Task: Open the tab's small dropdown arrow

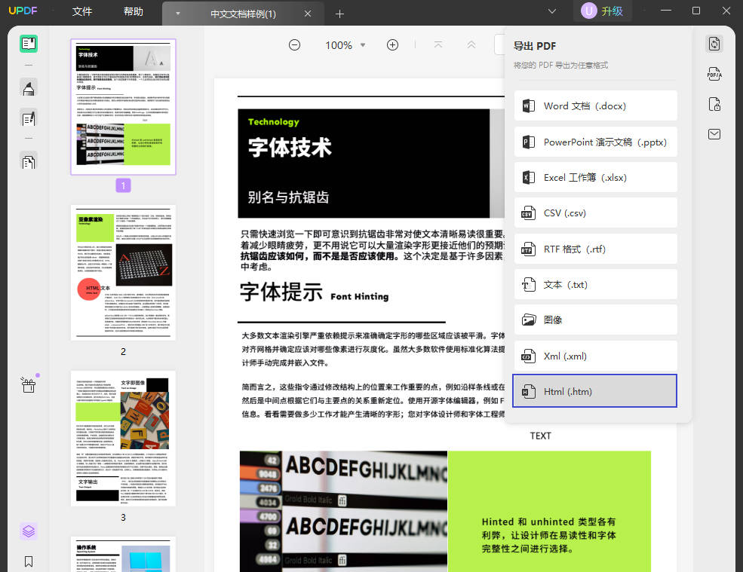Action: point(178,14)
